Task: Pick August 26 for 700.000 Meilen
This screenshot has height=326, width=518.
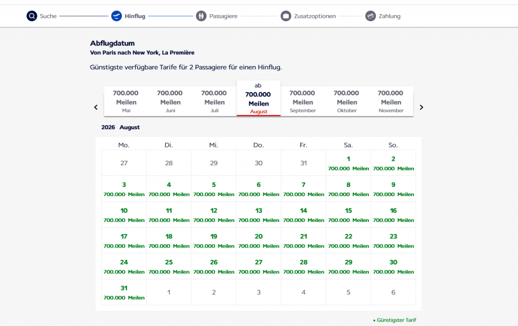Action: click(x=213, y=266)
